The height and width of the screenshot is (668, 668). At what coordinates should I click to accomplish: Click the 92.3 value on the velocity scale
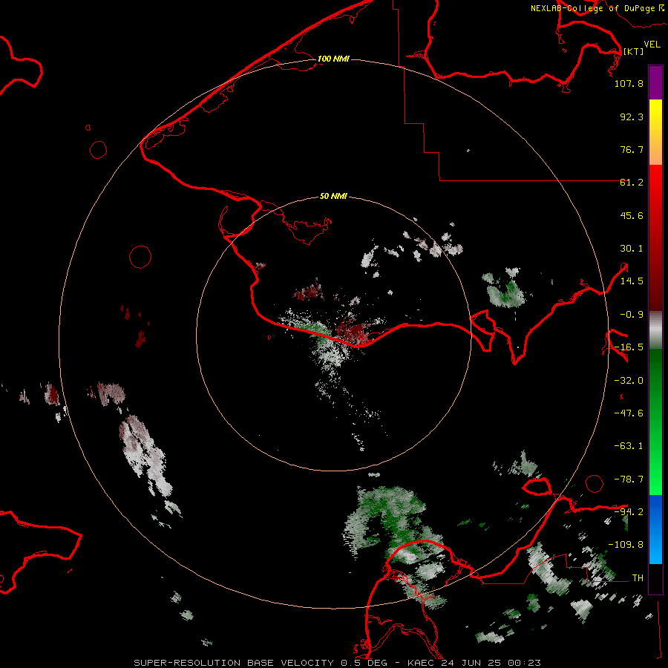pyautogui.click(x=632, y=117)
